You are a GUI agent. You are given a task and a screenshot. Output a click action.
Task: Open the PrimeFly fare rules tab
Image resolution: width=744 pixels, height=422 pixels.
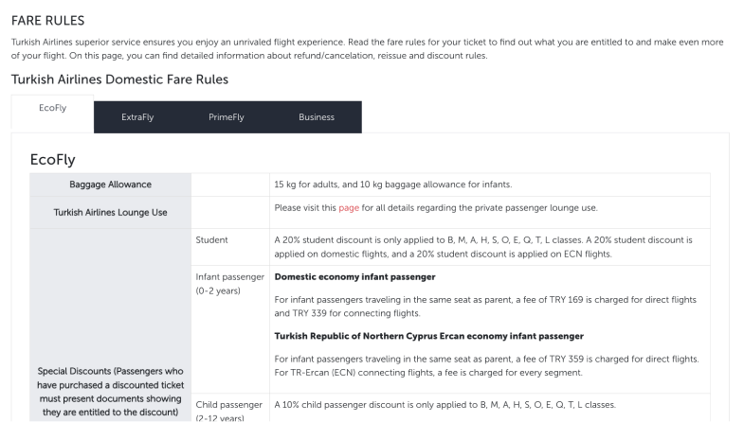pyautogui.click(x=227, y=117)
